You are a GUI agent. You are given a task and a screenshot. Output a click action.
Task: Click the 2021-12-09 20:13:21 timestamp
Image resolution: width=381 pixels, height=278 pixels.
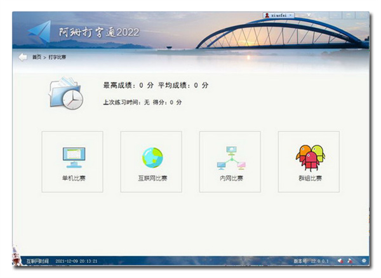click(76, 261)
